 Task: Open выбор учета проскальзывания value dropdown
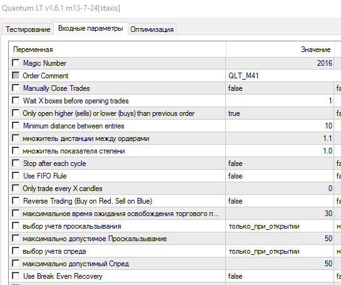pos(280,226)
